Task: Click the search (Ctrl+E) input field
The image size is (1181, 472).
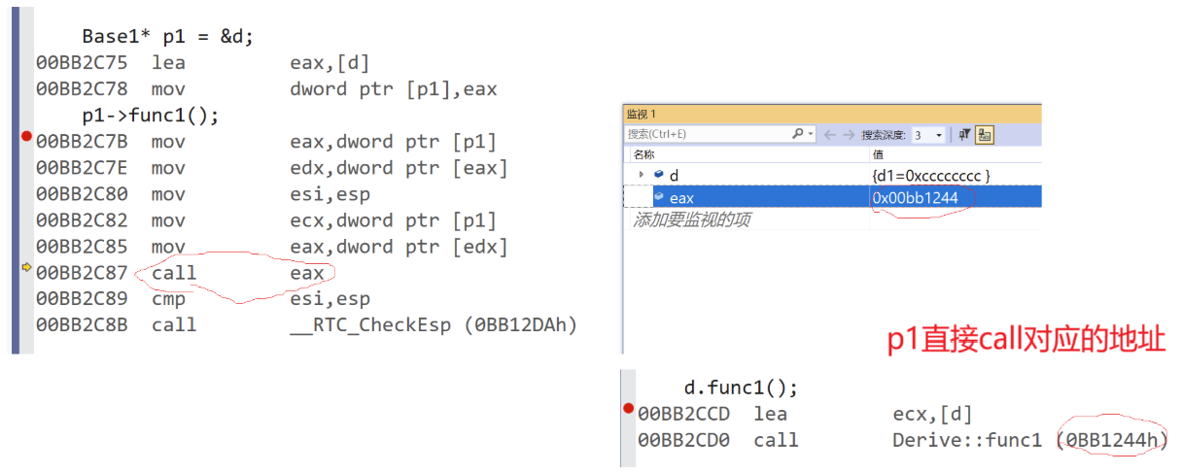Action: pos(707,135)
